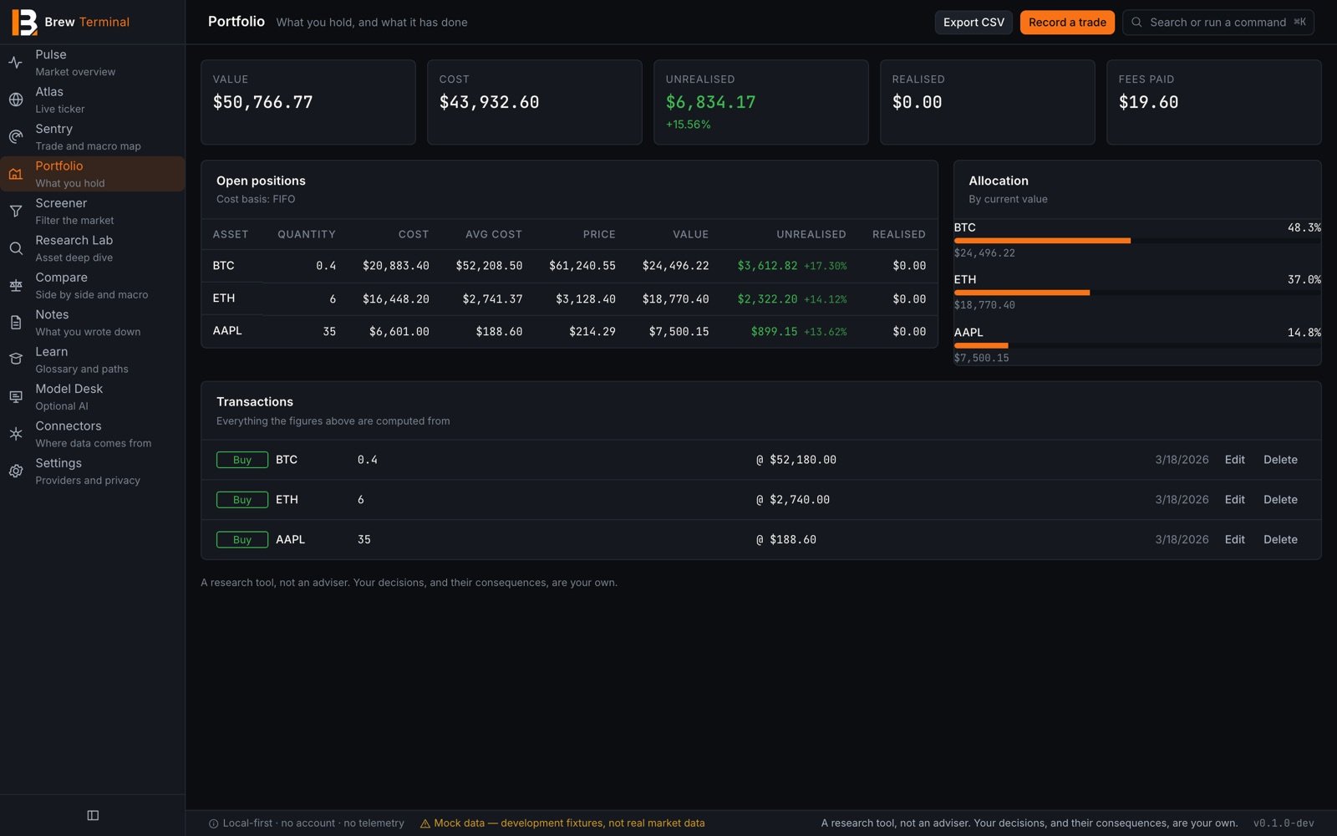The image size is (1337, 836).
Task: Click BTC unrealised value $3,612.82
Action: pyautogui.click(x=767, y=266)
